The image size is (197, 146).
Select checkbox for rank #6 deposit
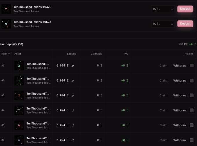coord(191,140)
